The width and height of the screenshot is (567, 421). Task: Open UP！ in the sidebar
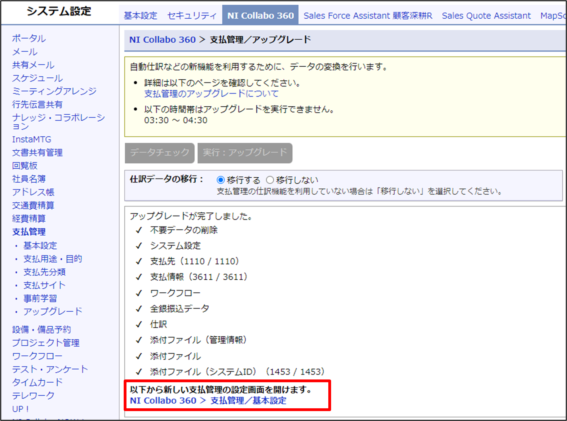click(20, 409)
